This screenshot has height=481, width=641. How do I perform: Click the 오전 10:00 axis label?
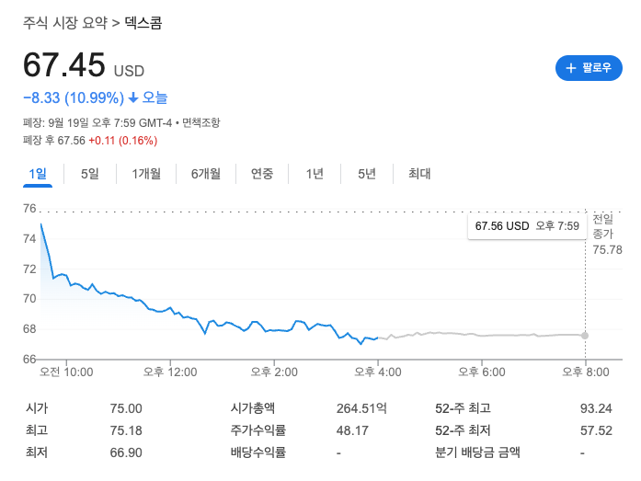pyautogui.click(x=66, y=372)
